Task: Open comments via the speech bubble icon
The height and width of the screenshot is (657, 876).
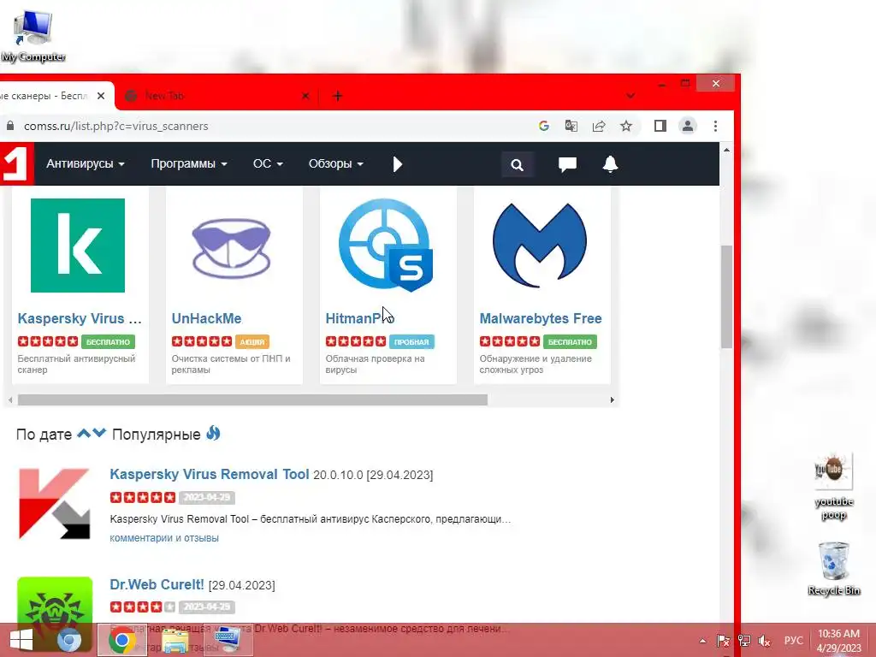Action: (567, 164)
